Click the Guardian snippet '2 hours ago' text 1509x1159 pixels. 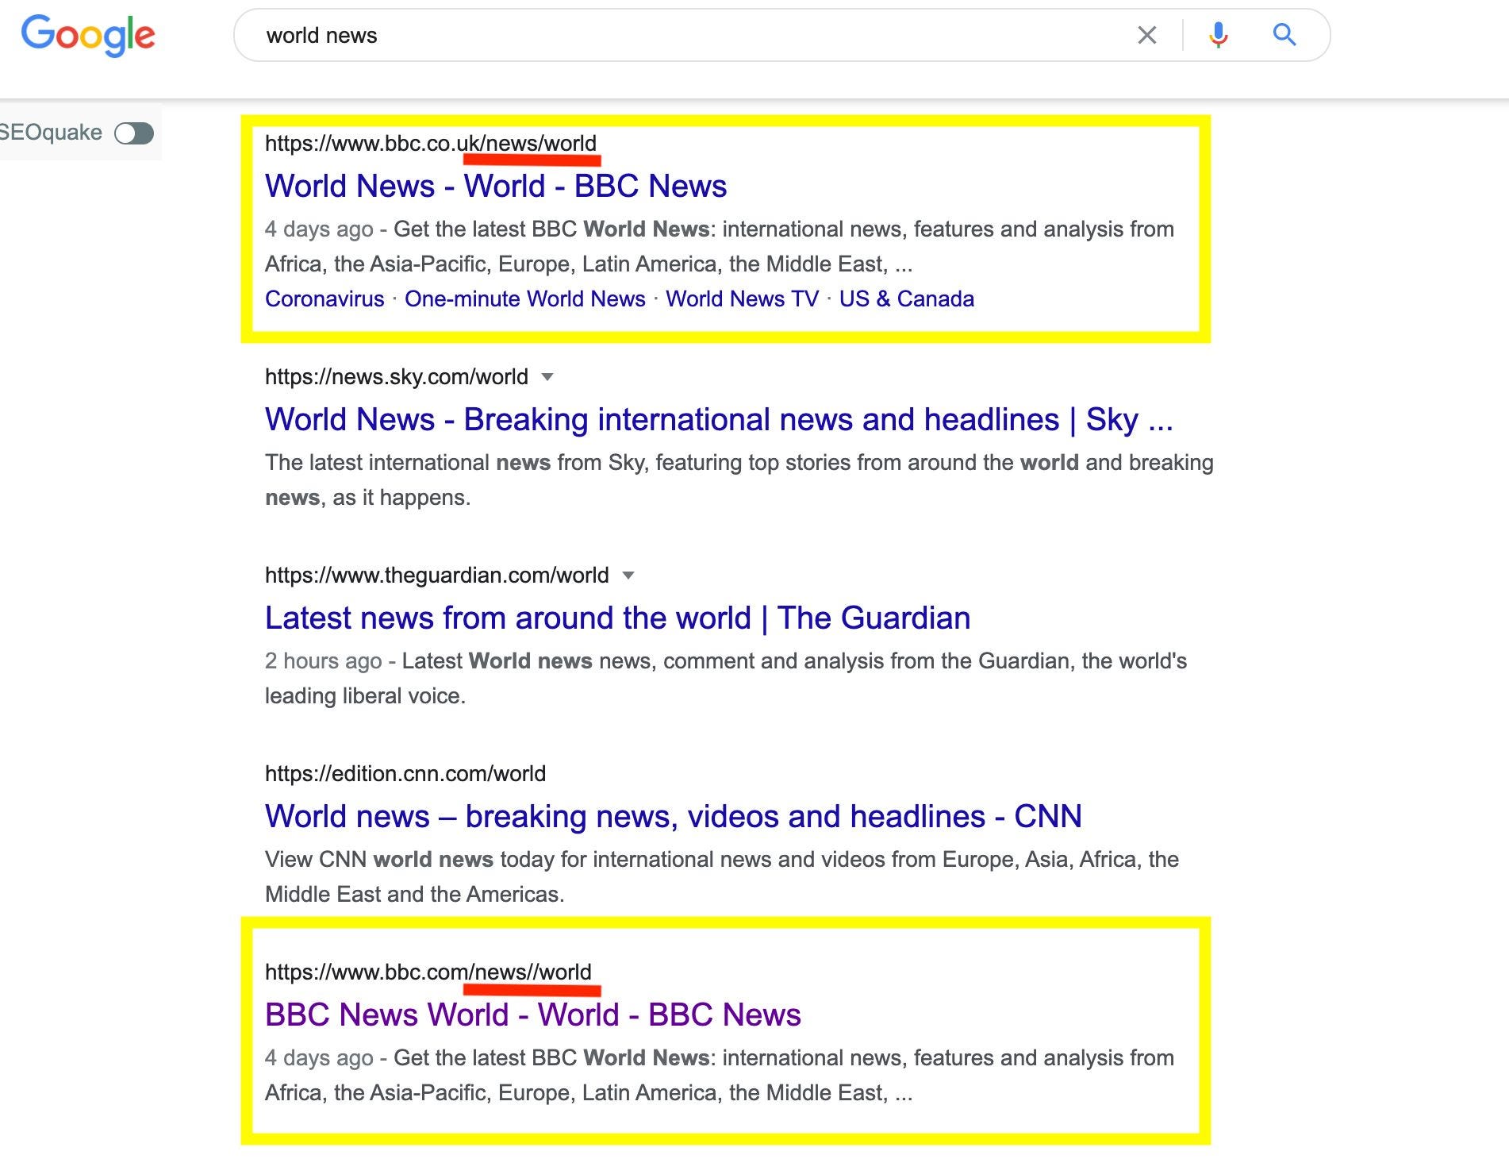(323, 661)
